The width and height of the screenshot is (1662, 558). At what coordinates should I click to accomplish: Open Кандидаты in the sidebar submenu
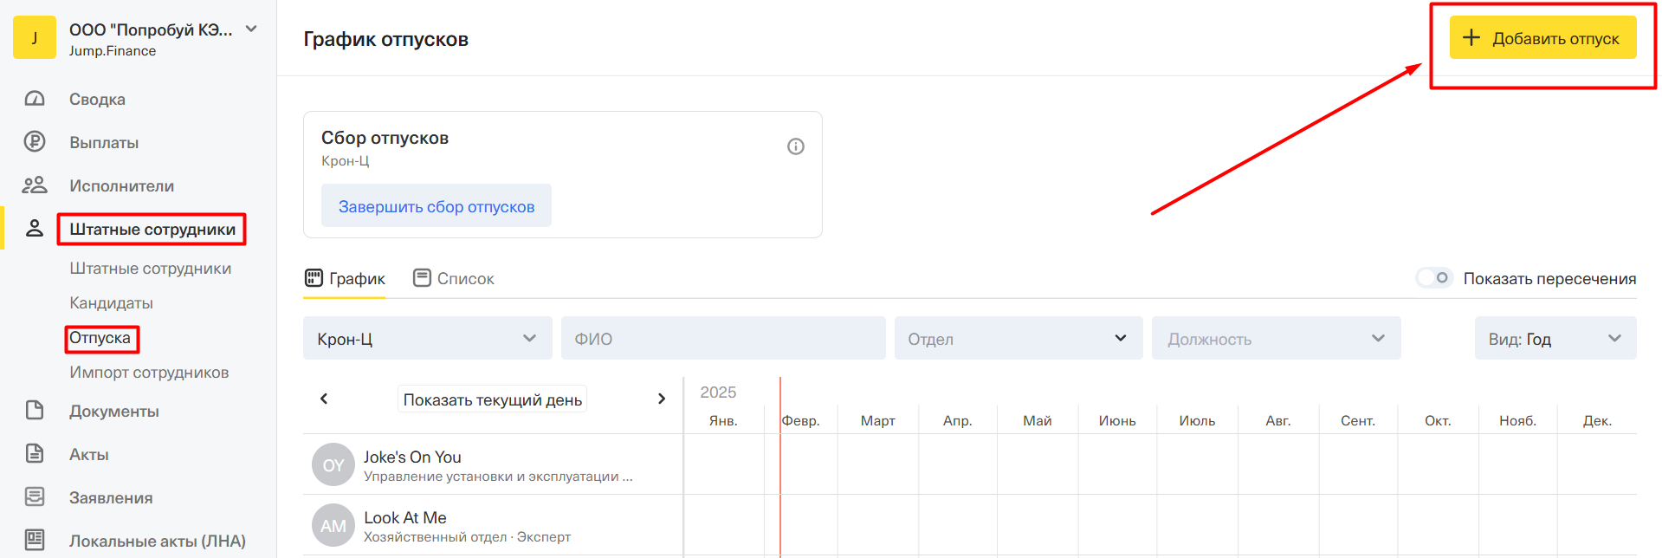(x=111, y=303)
